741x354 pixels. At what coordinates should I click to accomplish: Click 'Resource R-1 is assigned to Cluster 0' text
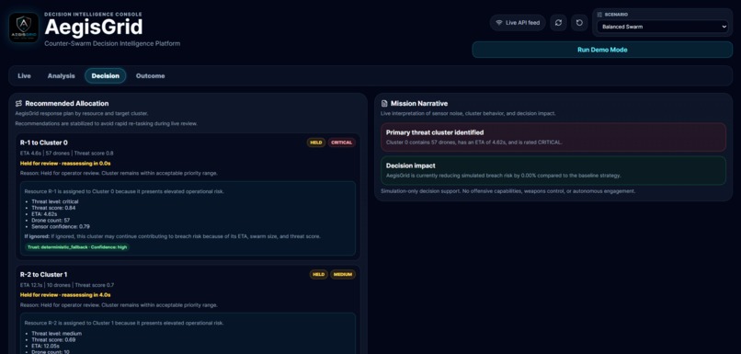[124, 191]
